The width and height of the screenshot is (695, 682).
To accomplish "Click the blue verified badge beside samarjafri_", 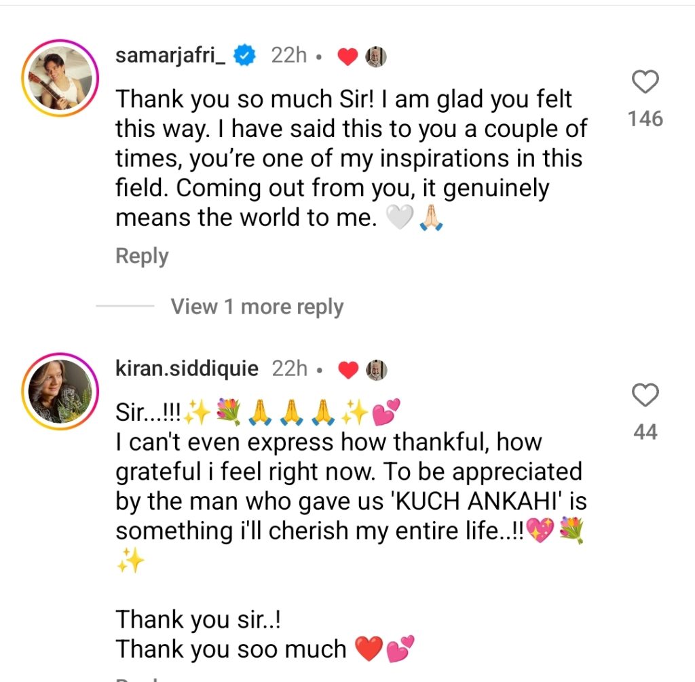I will pos(245,56).
